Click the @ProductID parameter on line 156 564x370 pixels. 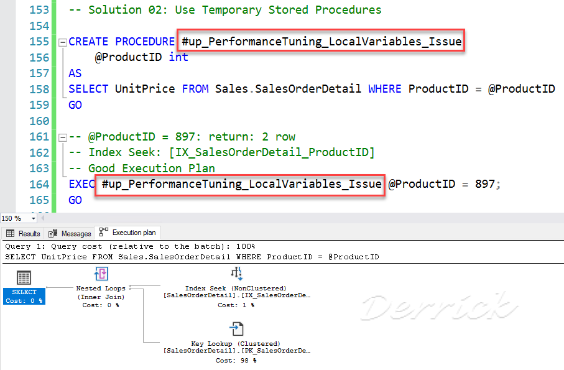coord(129,57)
